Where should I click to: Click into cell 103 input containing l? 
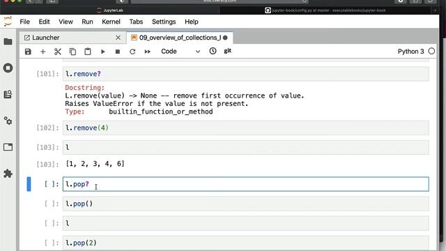246,147
